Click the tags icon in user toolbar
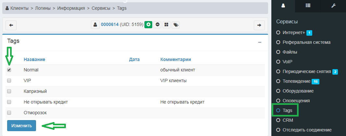 (x=175, y=25)
